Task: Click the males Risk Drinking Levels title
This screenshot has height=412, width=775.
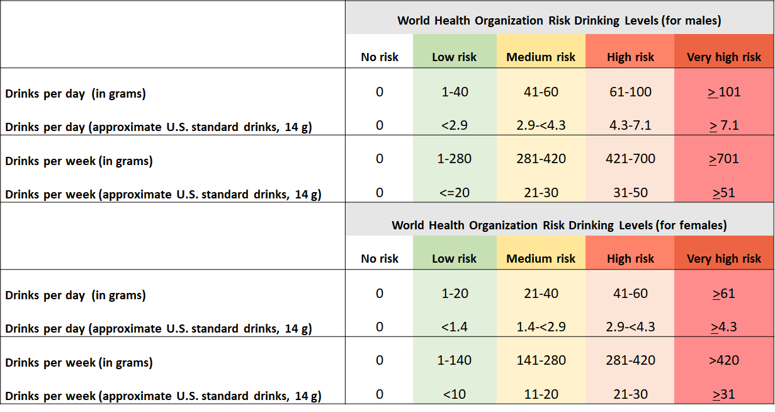Action: 559,21
